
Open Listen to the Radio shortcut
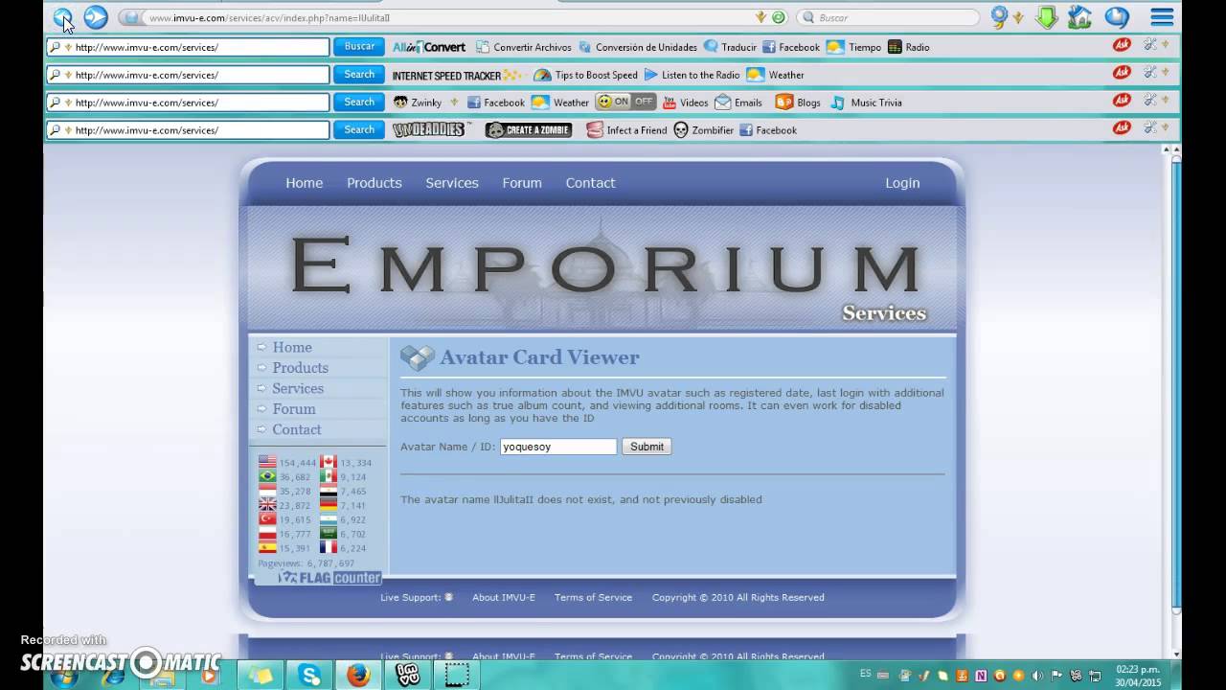pos(692,75)
